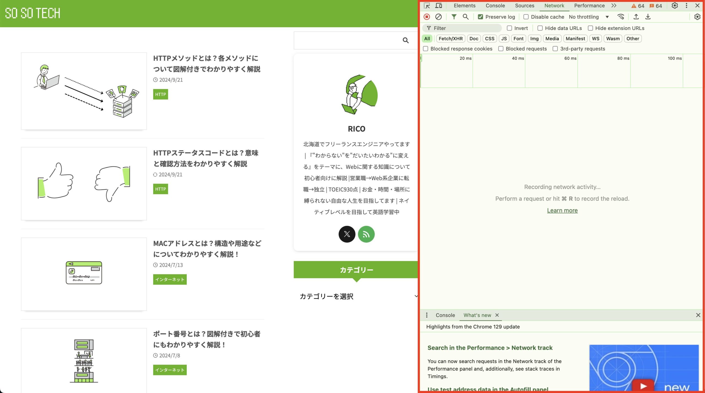Open the Performance panel tab
The image size is (705, 393).
click(x=589, y=6)
